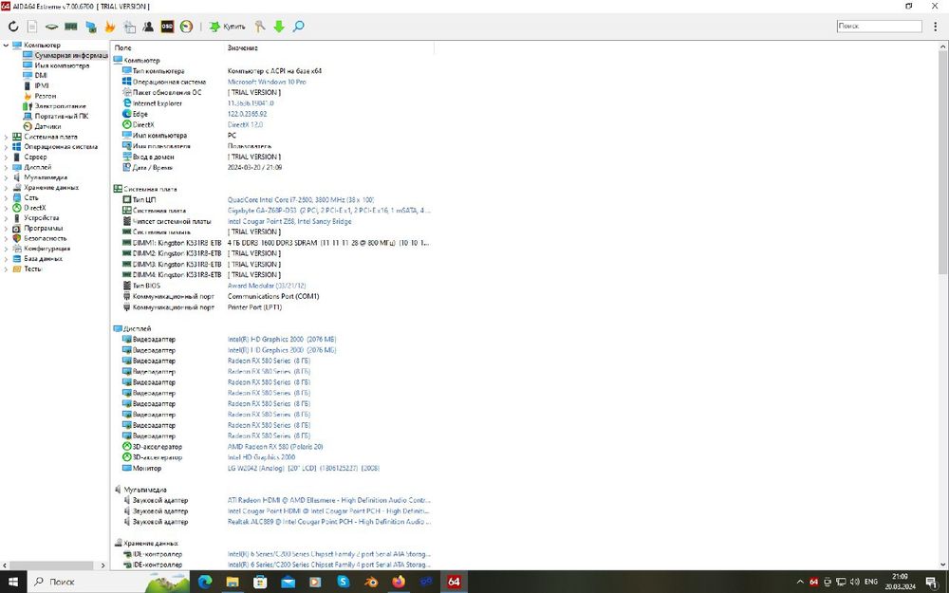This screenshot has width=949, height=593.
Task: Click the volume icon in system tray
Action: click(855, 582)
